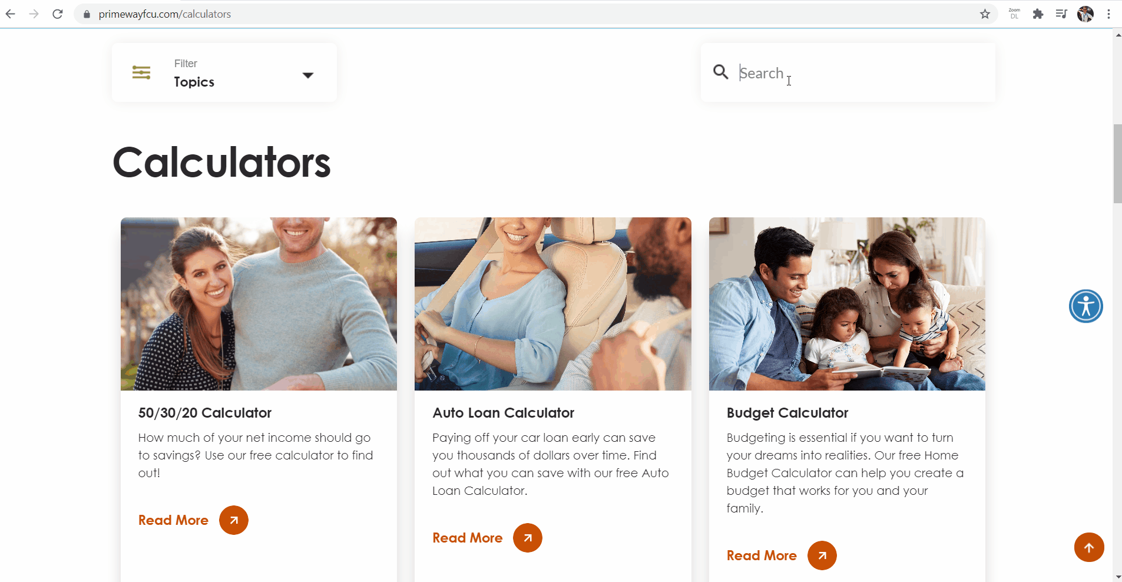Open Read More for 50/30/20 Calculator

point(173,520)
